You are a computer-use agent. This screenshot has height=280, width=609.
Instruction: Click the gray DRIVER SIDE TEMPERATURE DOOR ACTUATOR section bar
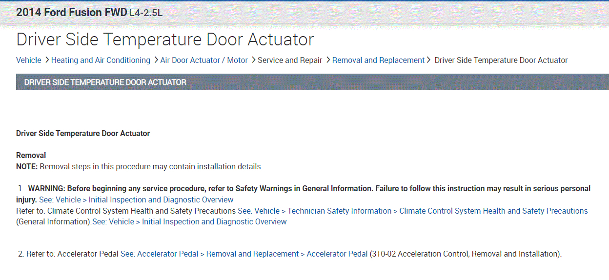(312, 82)
